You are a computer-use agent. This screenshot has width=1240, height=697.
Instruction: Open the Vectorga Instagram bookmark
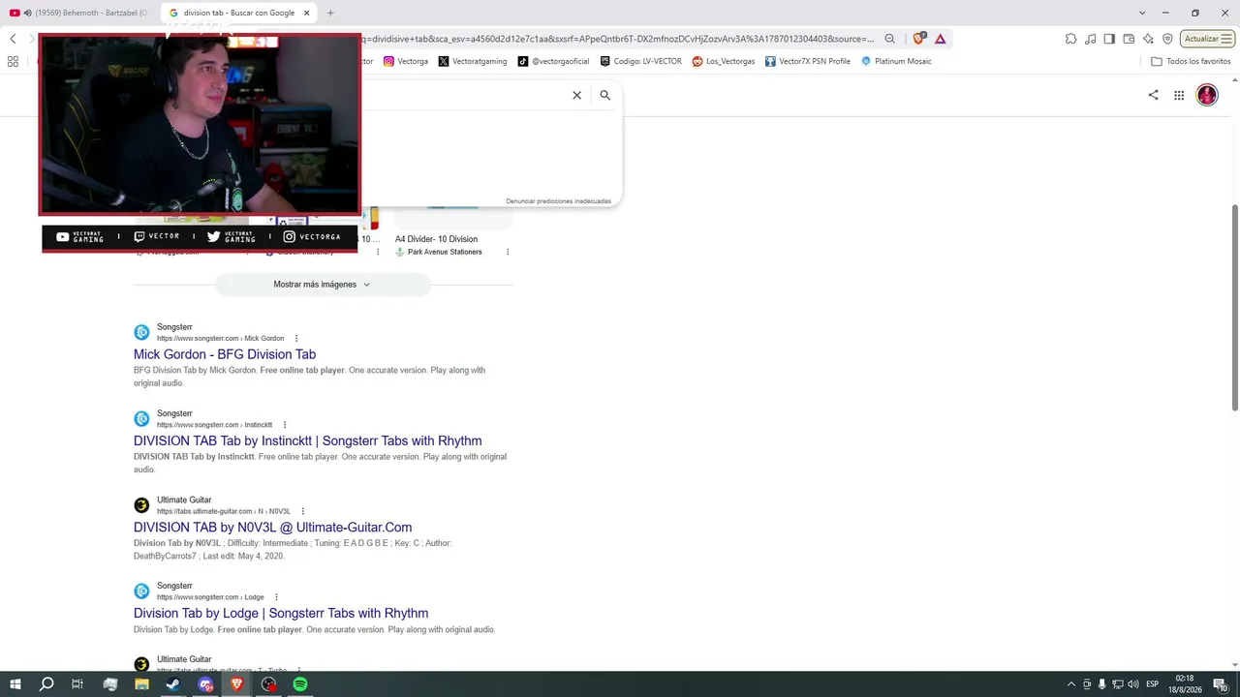pyautogui.click(x=406, y=61)
